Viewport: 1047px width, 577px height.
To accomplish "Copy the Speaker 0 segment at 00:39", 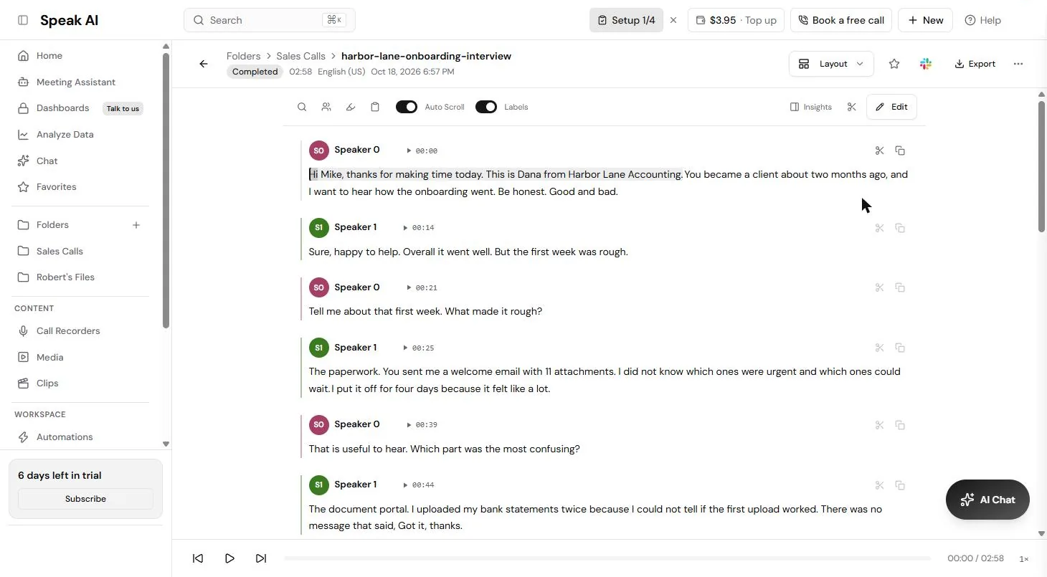I will [900, 425].
